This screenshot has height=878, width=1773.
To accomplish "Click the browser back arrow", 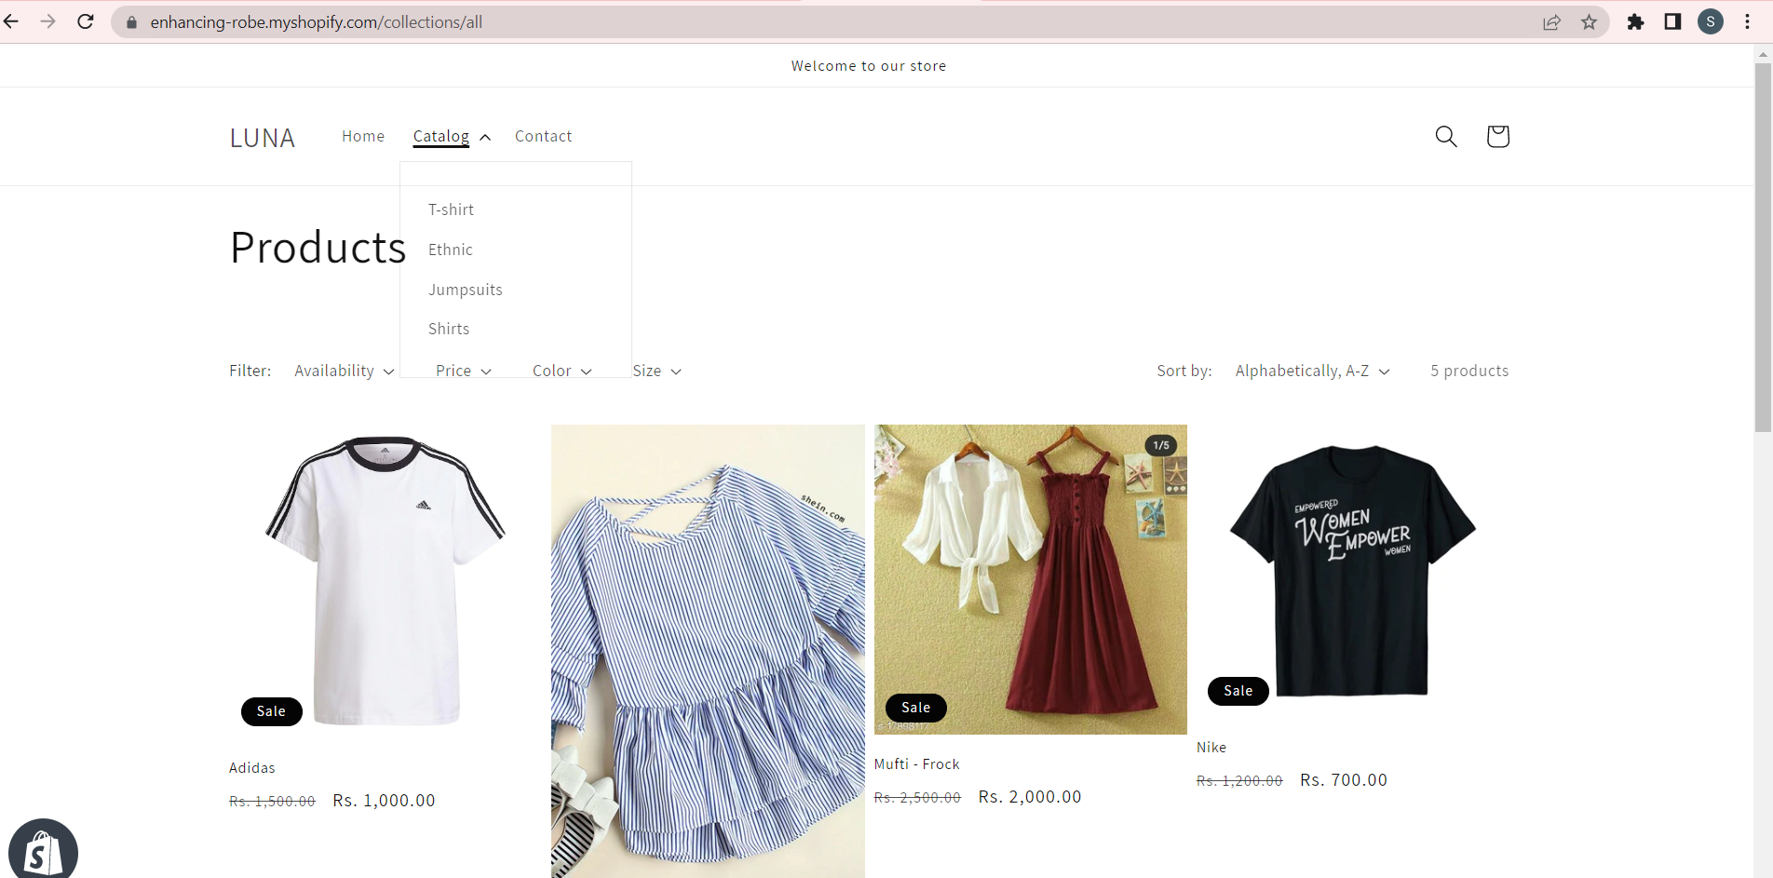I will pyautogui.click(x=11, y=21).
